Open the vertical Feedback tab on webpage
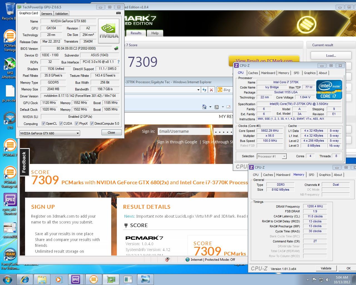 coord(24,162)
